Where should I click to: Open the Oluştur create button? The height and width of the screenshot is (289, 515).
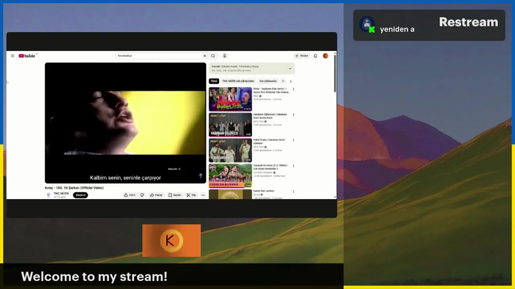point(302,56)
